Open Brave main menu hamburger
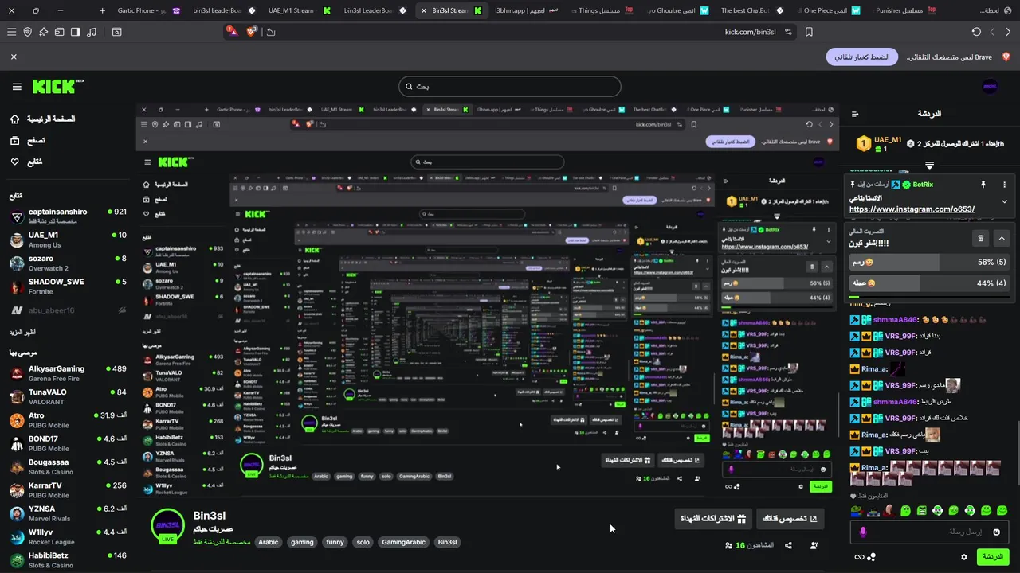This screenshot has height=573, width=1020. (x=11, y=32)
